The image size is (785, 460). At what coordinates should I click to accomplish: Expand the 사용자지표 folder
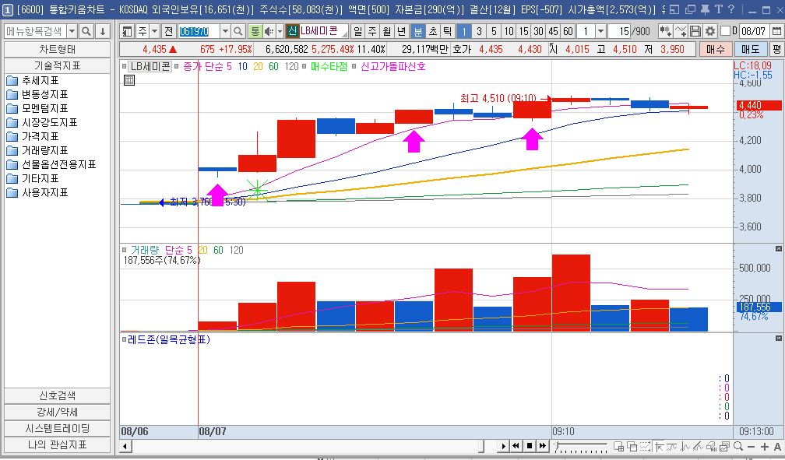point(37,193)
